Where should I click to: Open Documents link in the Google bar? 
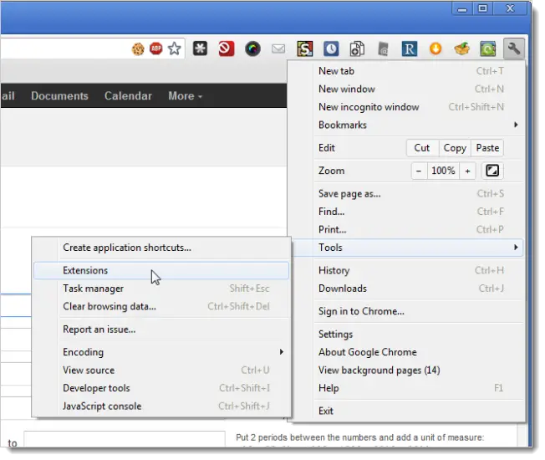tap(60, 96)
